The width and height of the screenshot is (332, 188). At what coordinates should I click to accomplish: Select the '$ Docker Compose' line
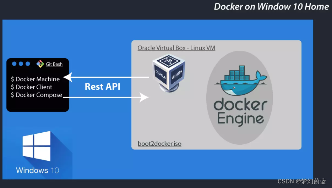[37, 95]
